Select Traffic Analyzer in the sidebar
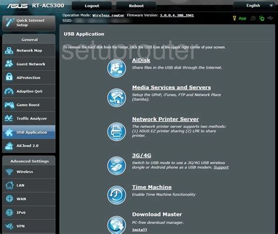 tap(29, 118)
